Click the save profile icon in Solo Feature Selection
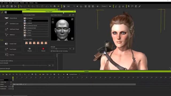 coord(73,15)
